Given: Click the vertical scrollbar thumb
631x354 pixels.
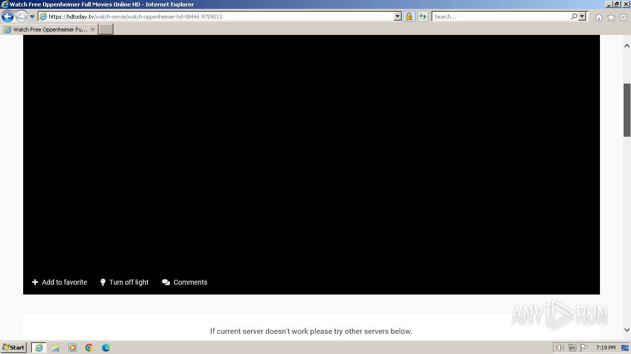Looking at the screenshot, I should coord(627,110).
